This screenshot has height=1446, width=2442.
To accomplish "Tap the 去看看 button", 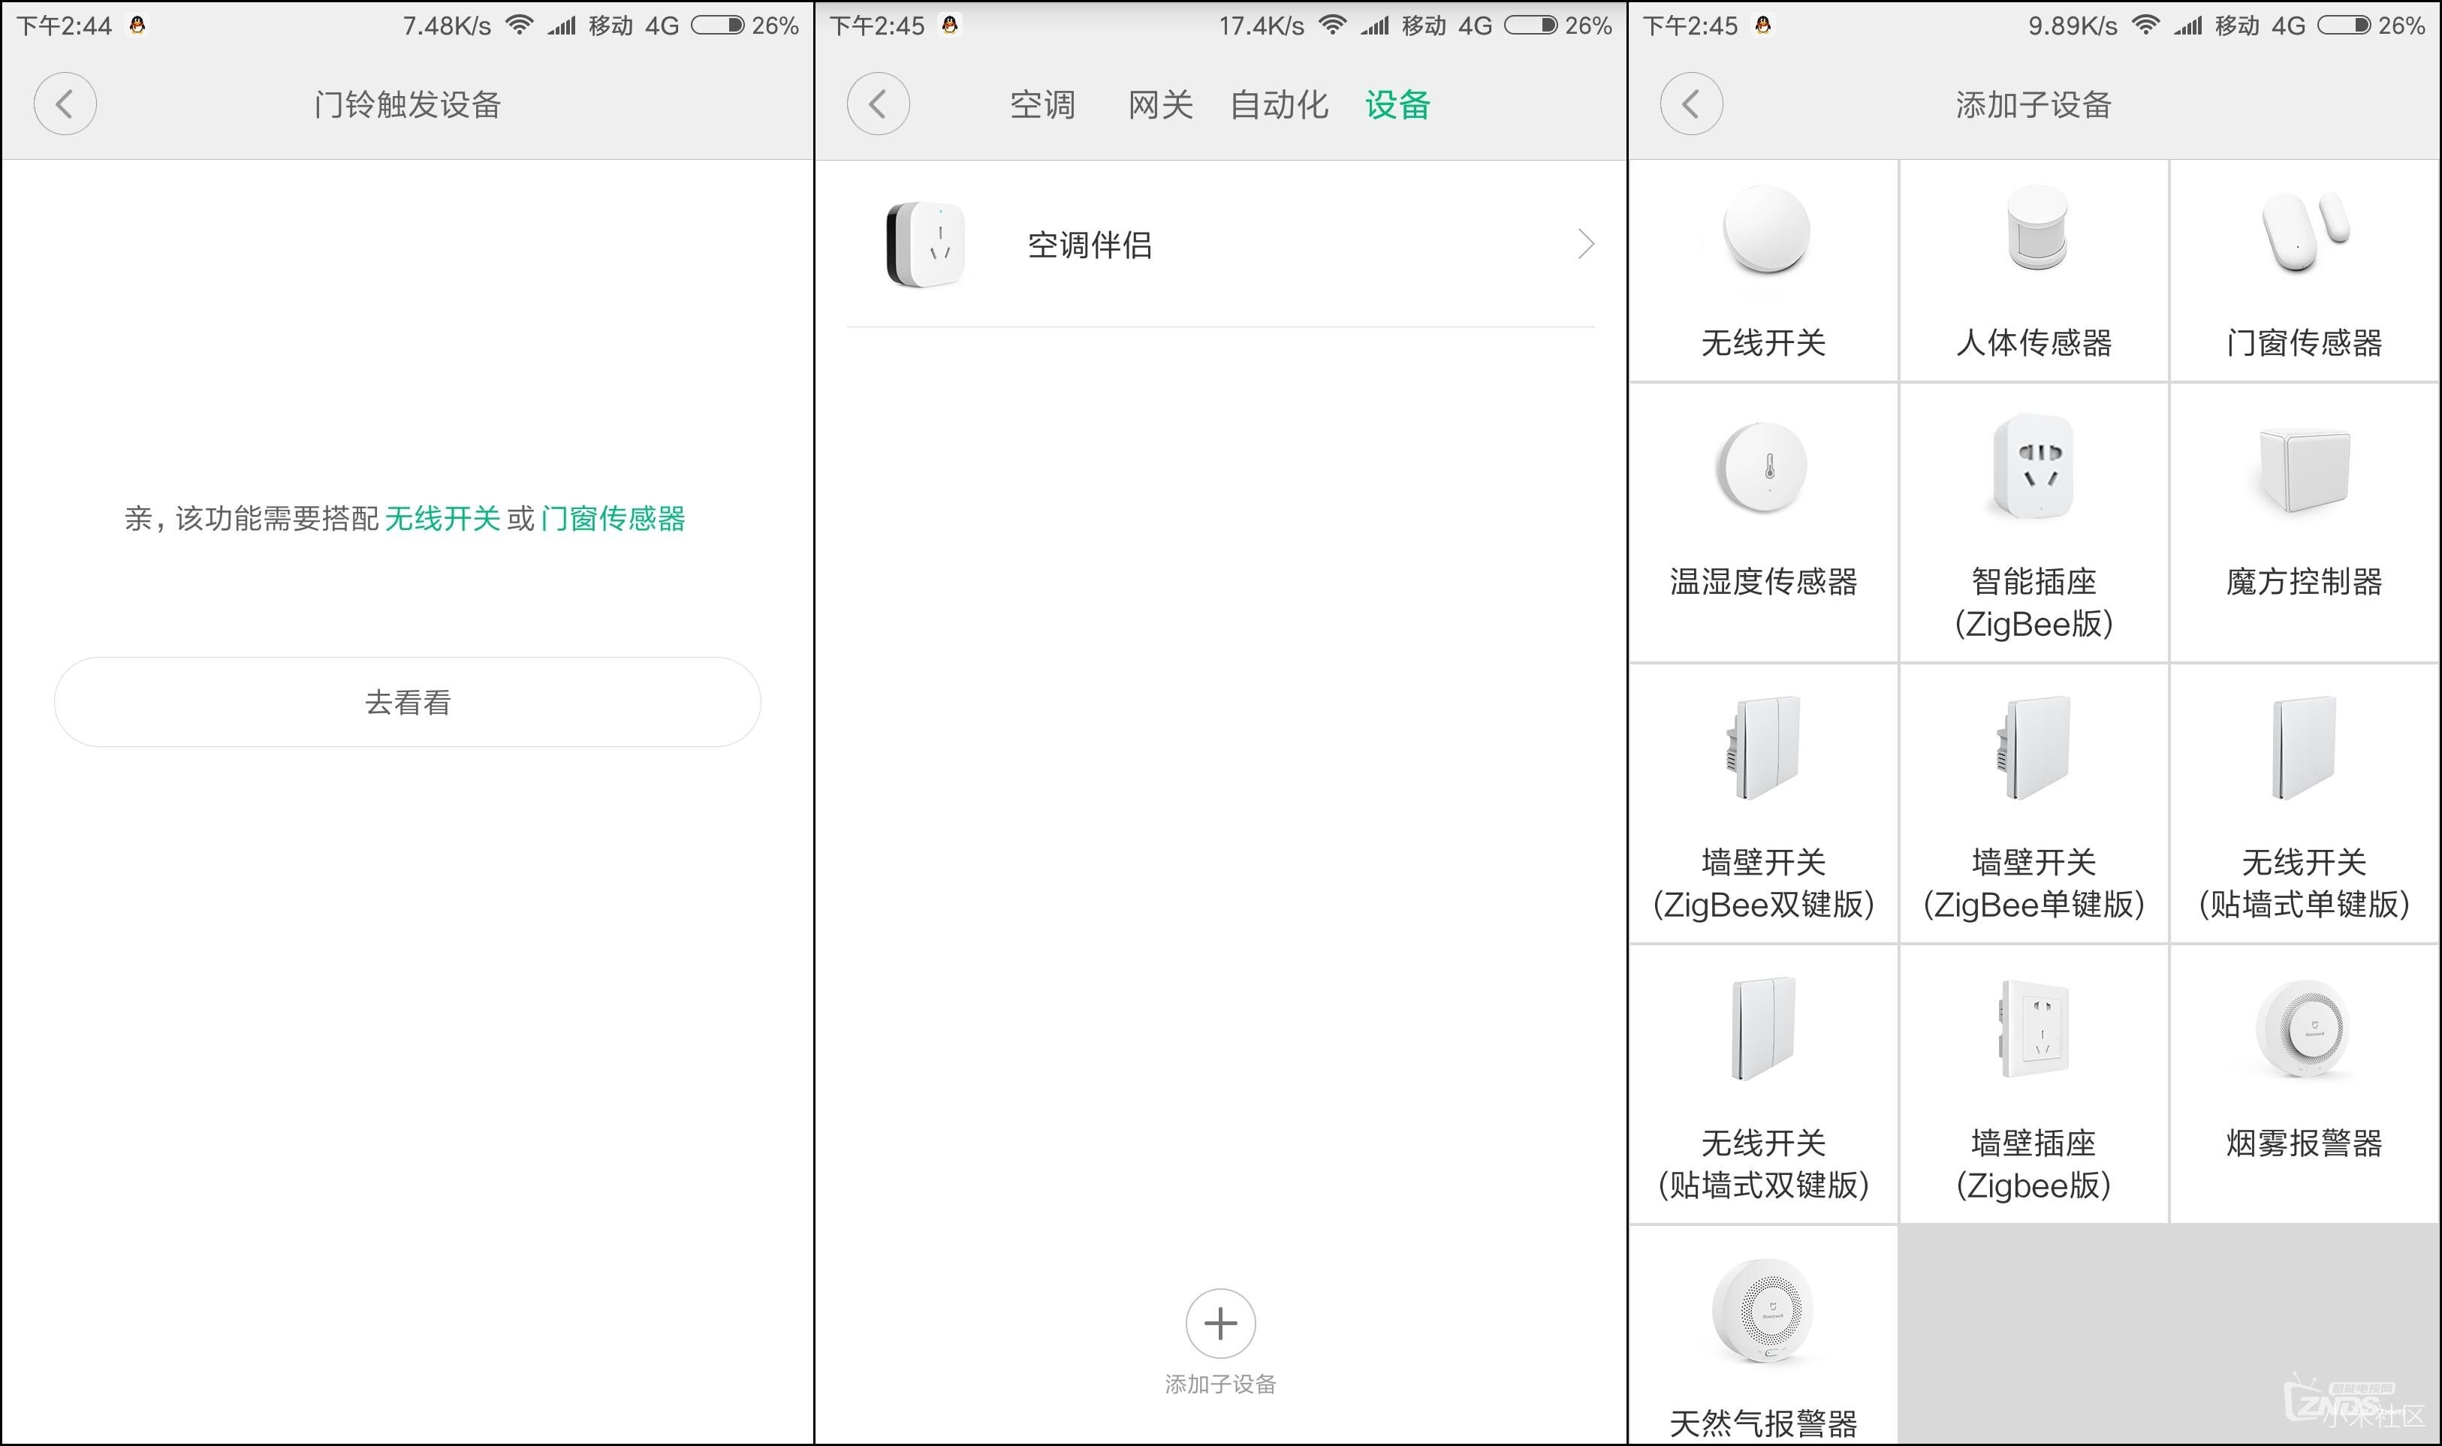I will (x=407, y=703).
